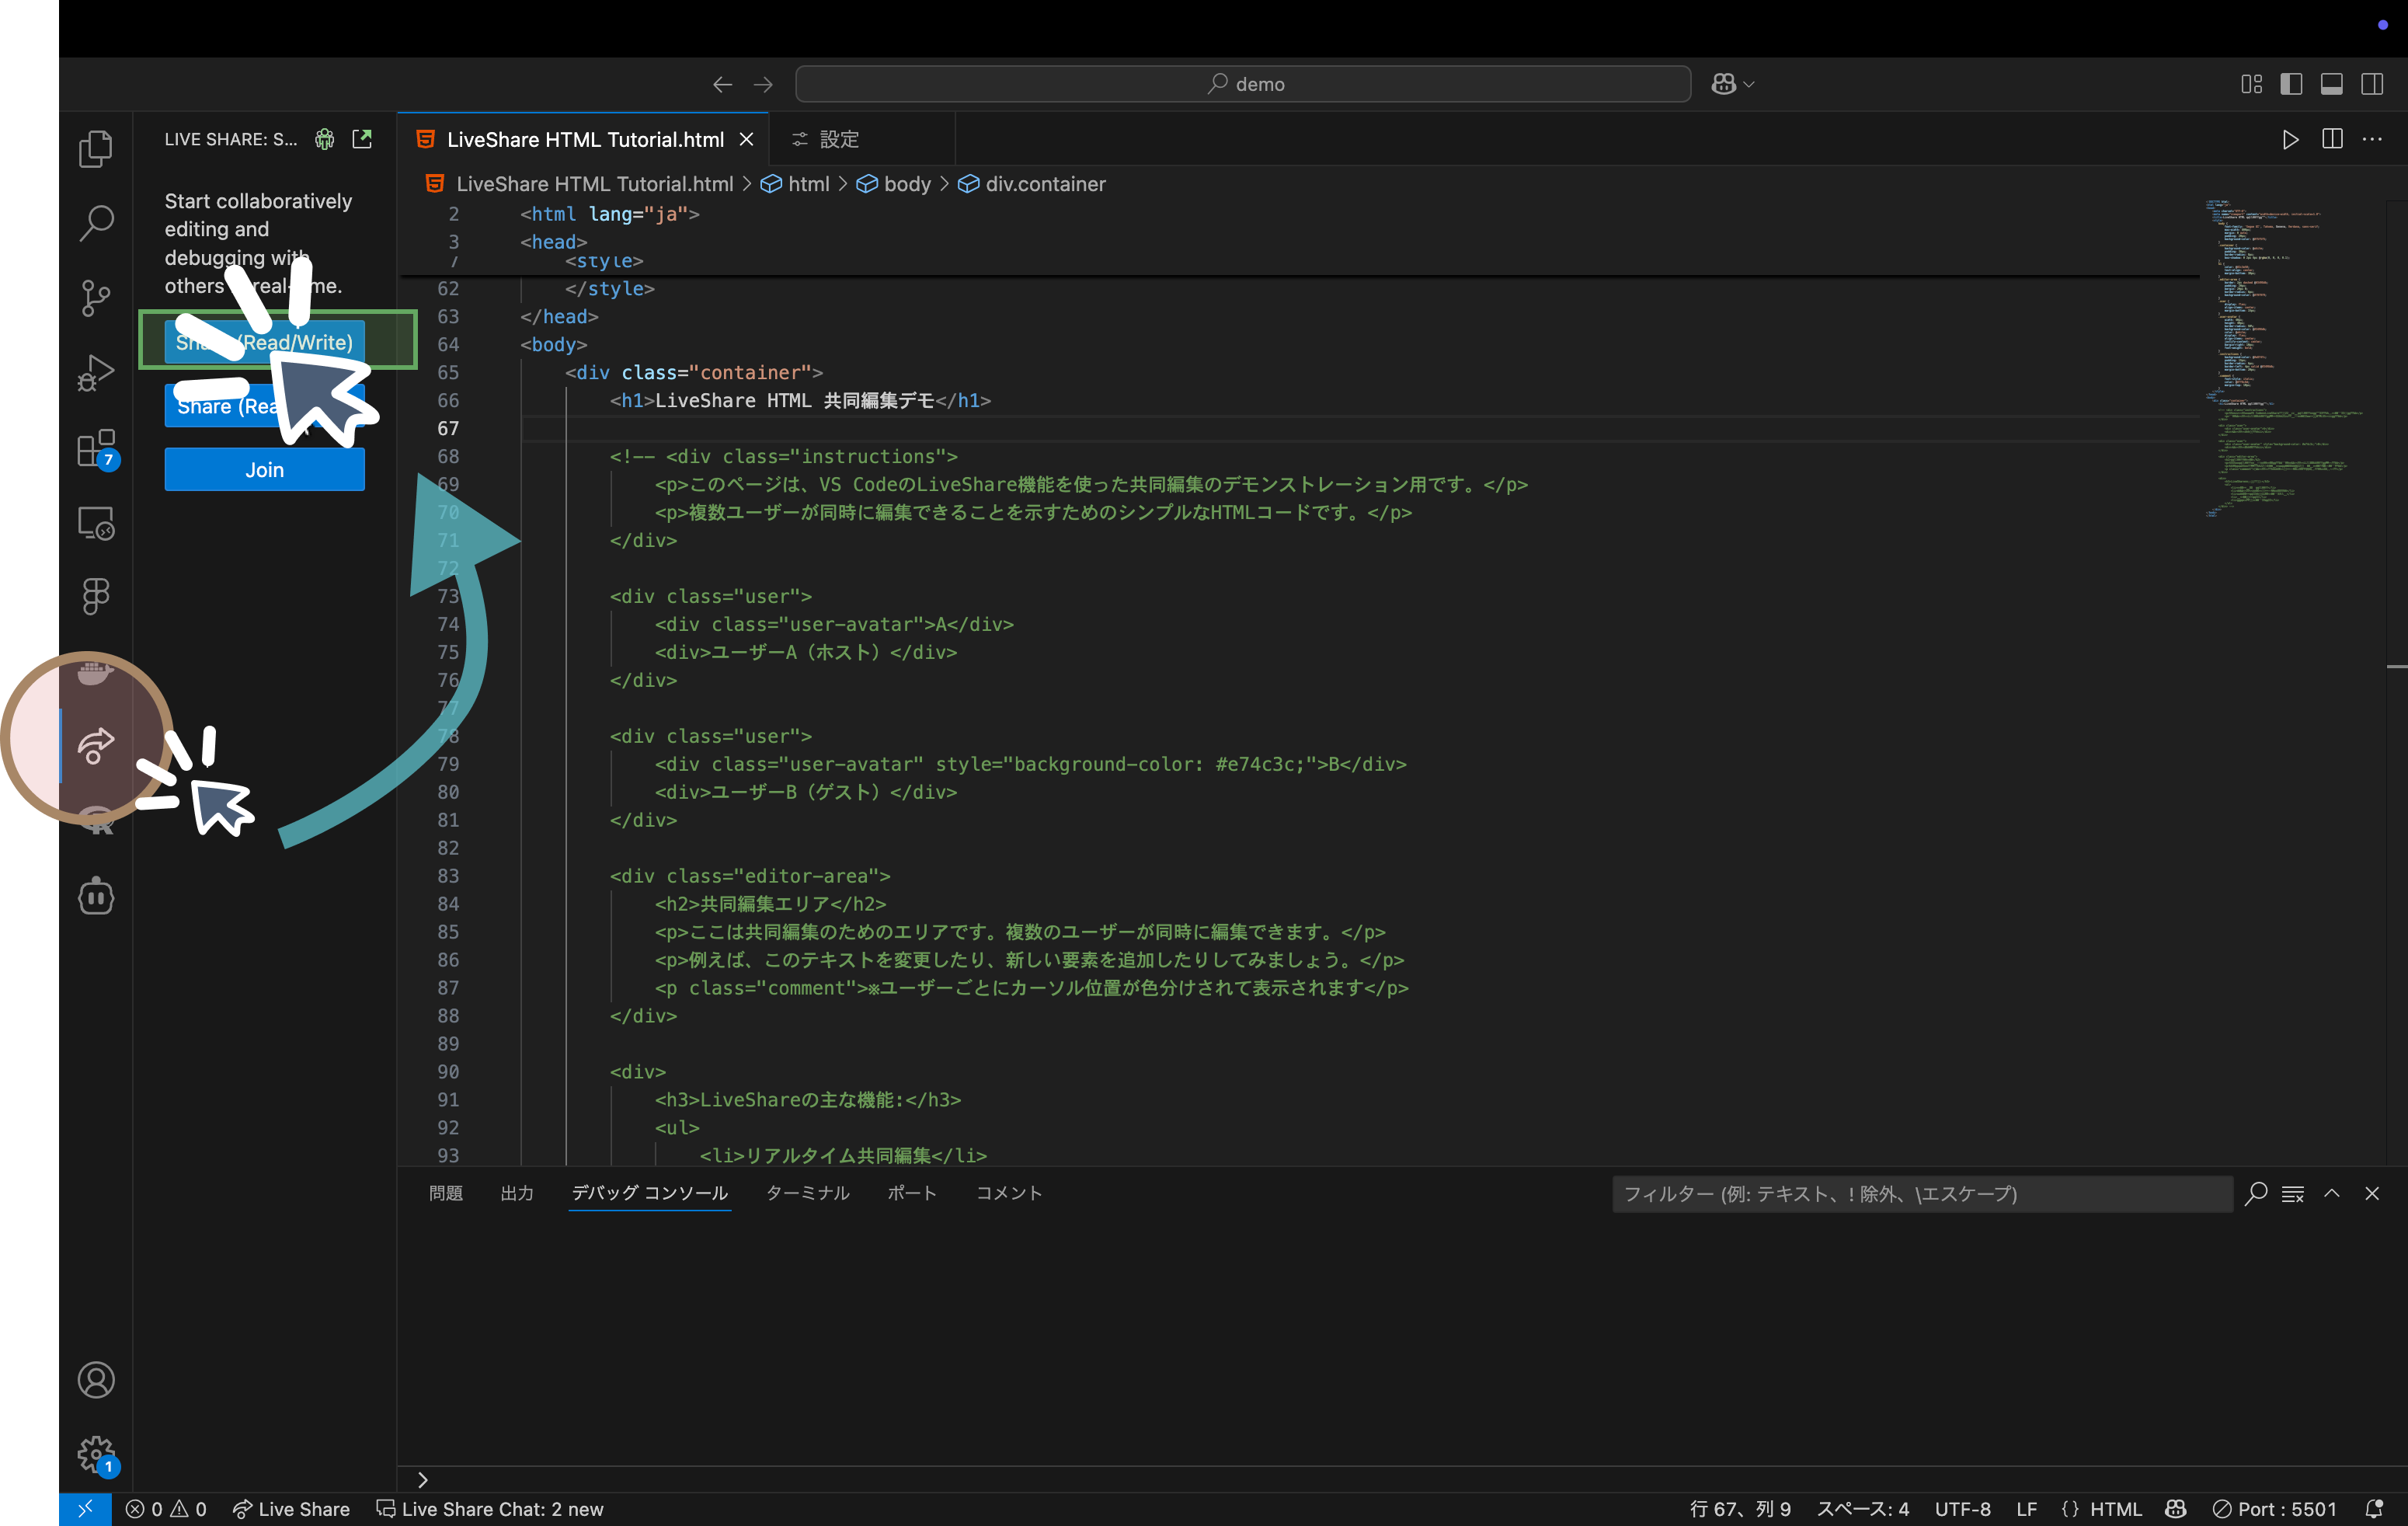The height and width of the screenshot is (1526, 2408).
Task: Split the editor to the right
Action: 2332,139
